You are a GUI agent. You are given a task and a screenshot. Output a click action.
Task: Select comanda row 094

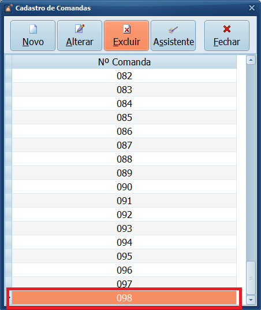pyautogui.click(x=124, y=242)
